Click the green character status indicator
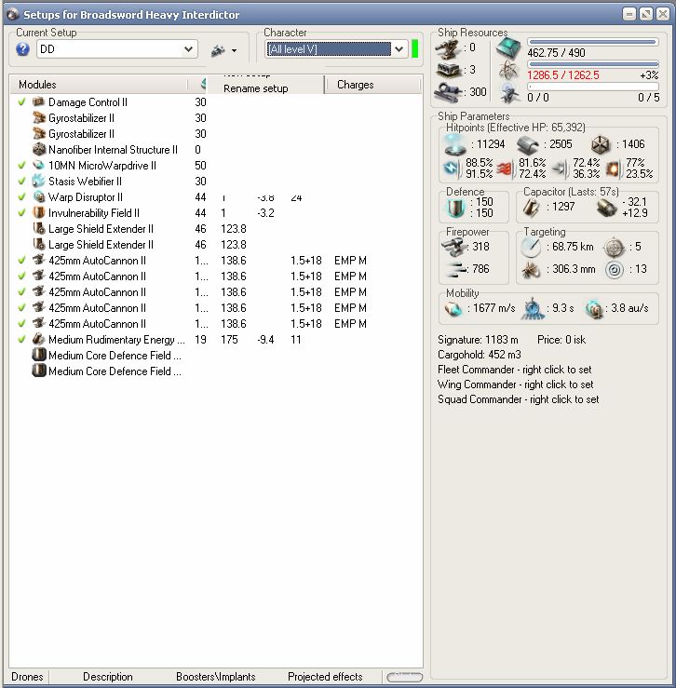The width and height of the screenshot is (676, 688). point(415,48)
